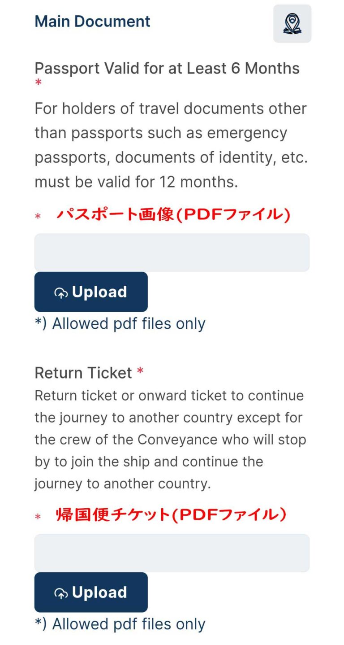Click pdf-only note under passport Upload button

(x=120, y=323)
